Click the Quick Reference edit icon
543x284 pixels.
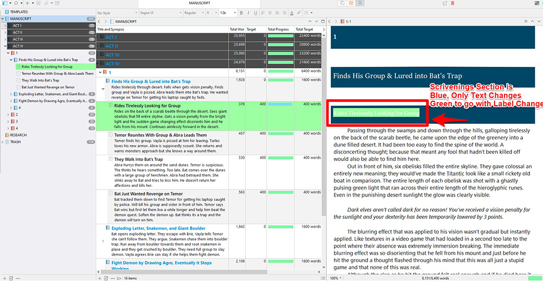57,3
